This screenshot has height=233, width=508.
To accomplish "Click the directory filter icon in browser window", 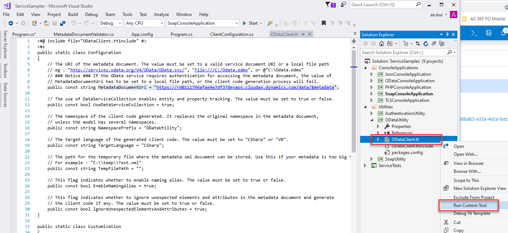I will point(489,33).
